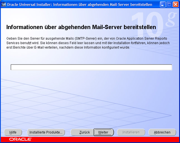Continue with the Weiter button

click(104, 132)
